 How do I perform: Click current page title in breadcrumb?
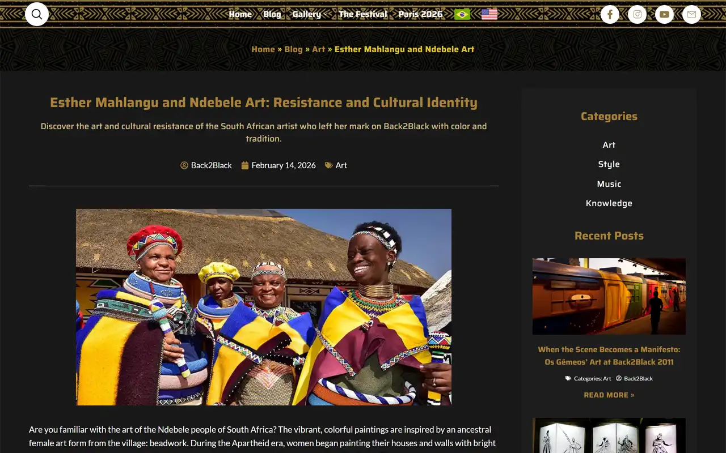(404, 49)
